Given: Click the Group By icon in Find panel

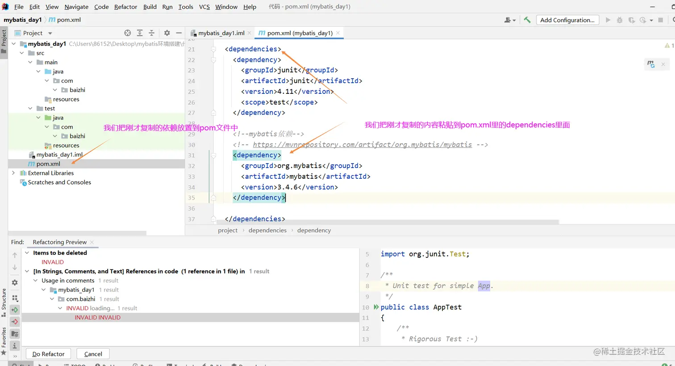Looking at the screenshot, I should click(15, 298).
